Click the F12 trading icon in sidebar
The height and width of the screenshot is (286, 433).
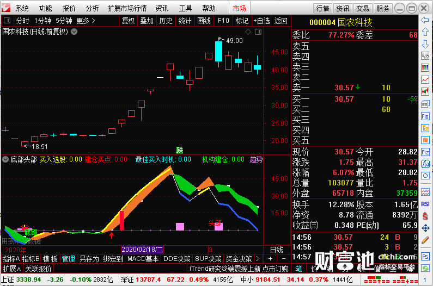tap(425, 152)
